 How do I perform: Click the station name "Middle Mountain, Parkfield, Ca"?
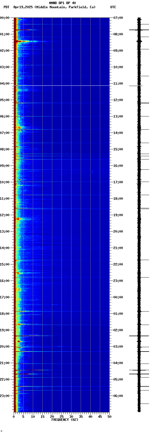point(65,7)
